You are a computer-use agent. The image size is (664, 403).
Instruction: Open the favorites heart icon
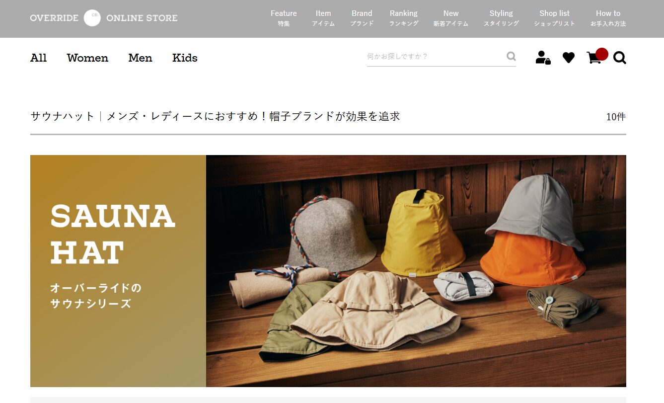tap(569, 58)
